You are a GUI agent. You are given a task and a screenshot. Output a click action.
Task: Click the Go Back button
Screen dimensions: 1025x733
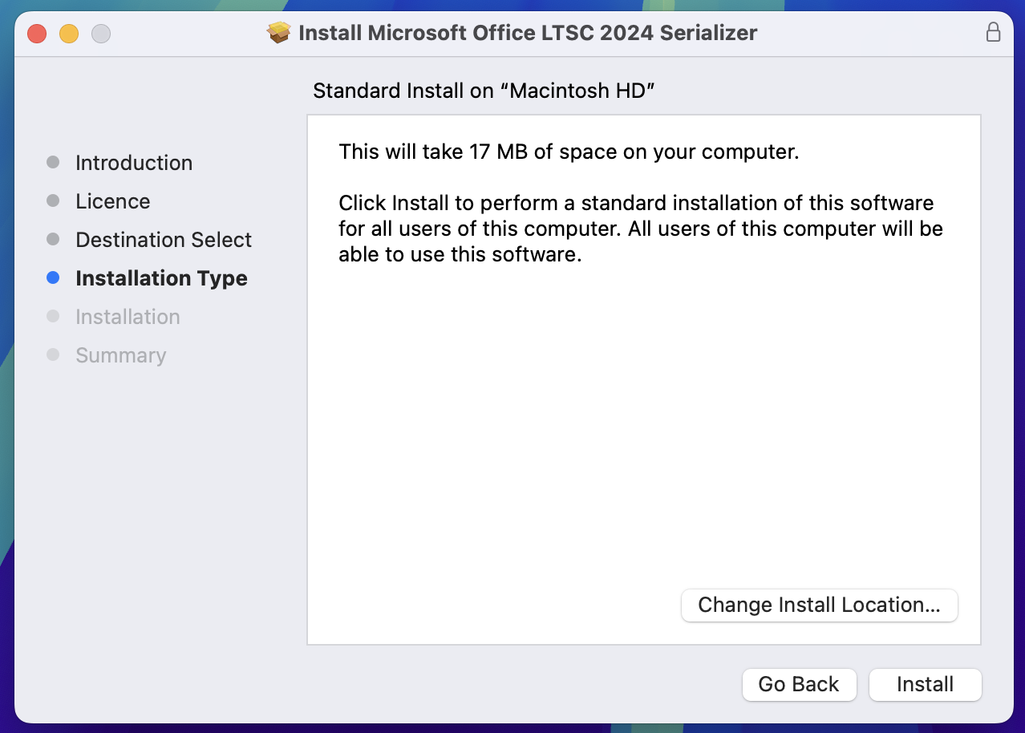point(799,684)
